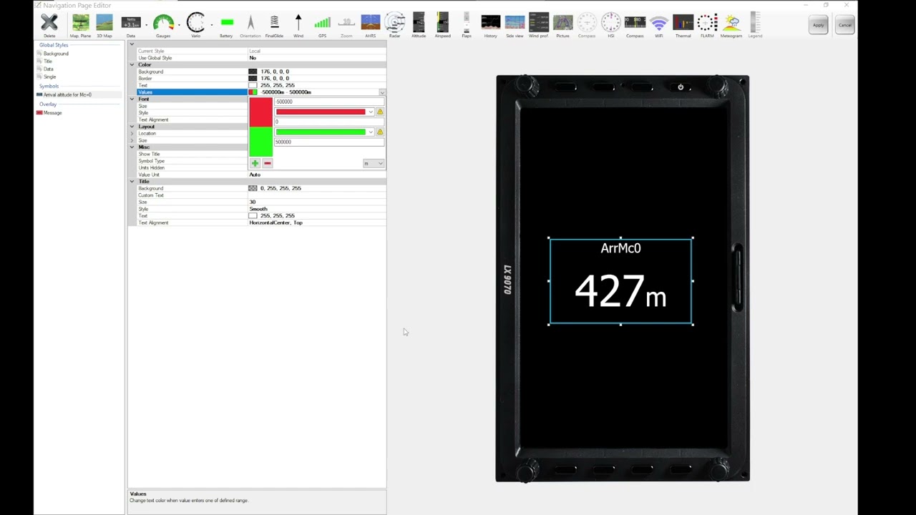This screenshot has height=515, width=916.
Task: Insert the Flaps indicator
Action: tap(467, 24)
